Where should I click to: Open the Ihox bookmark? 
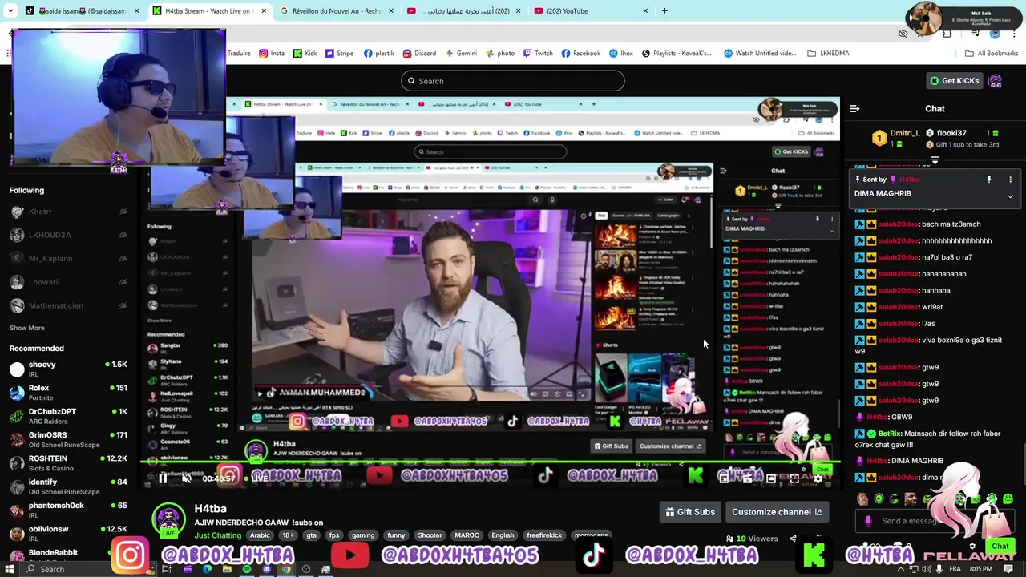click(x=620, y=54)
